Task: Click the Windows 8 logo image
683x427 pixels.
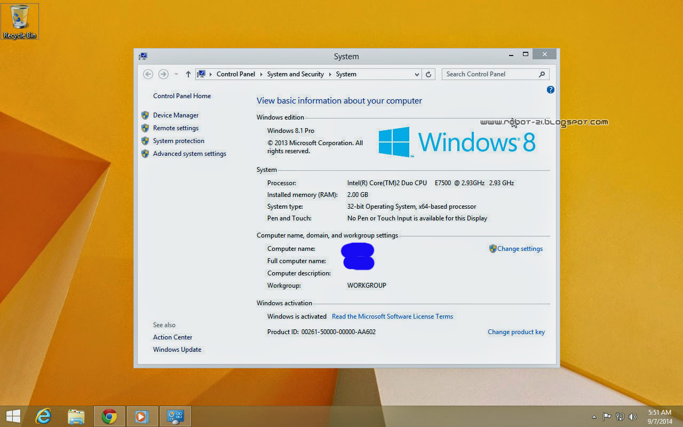Action: point(457,142)
